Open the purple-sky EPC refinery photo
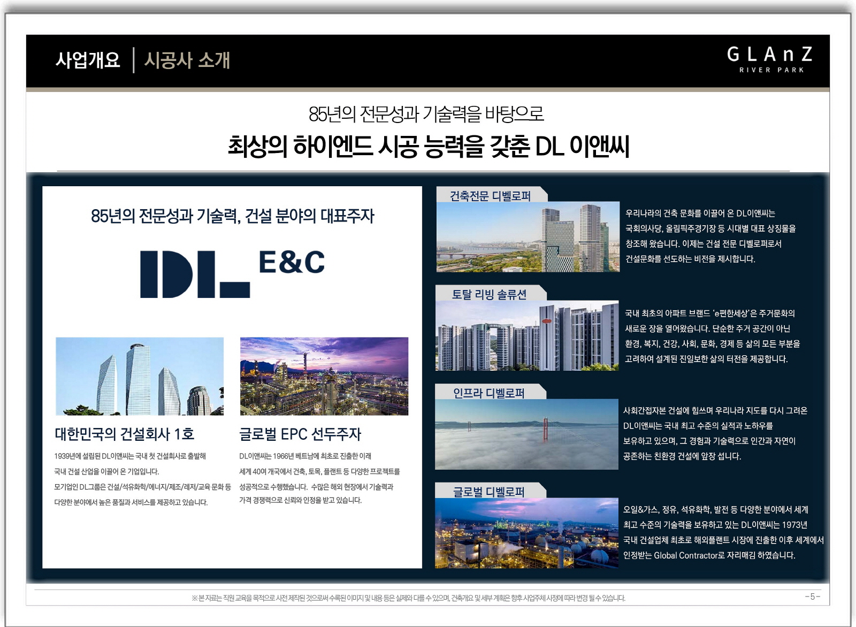Image resolution: width=856 pixels, height=627 pixels. tap(324, 376)
